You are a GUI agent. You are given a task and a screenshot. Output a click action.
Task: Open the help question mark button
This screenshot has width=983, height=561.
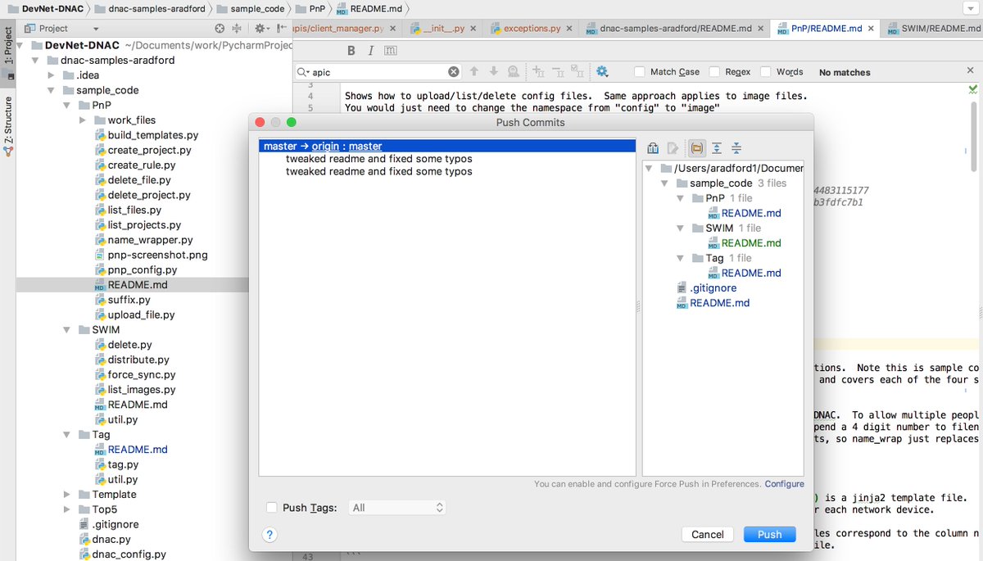pyautogui.click(x=270, y=534)
